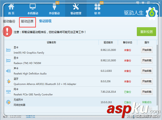Viewport: 162px width, 120px height.
Task: Click the 操作 column header
Action: (147, 42)
